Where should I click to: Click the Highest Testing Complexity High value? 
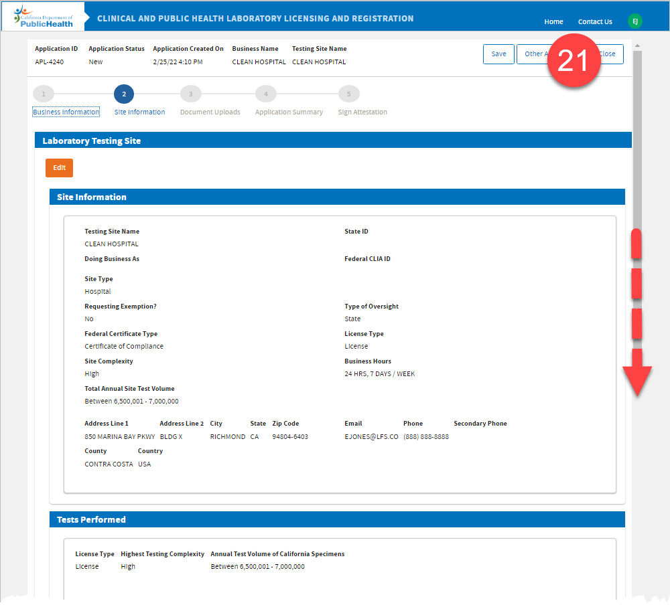[128, 567]
